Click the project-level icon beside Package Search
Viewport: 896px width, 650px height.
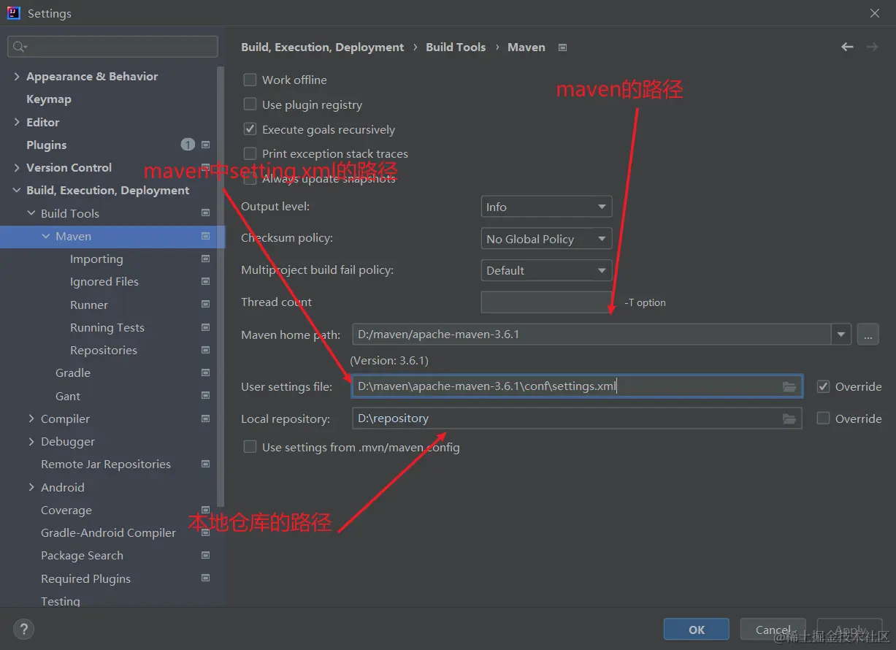pyautogui.click(x=205, y=555)
